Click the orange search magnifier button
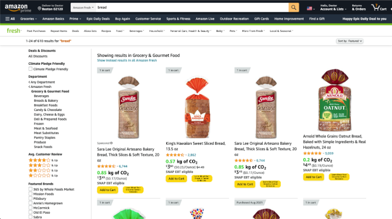The image size is (392, 219). tap(294, 7)
